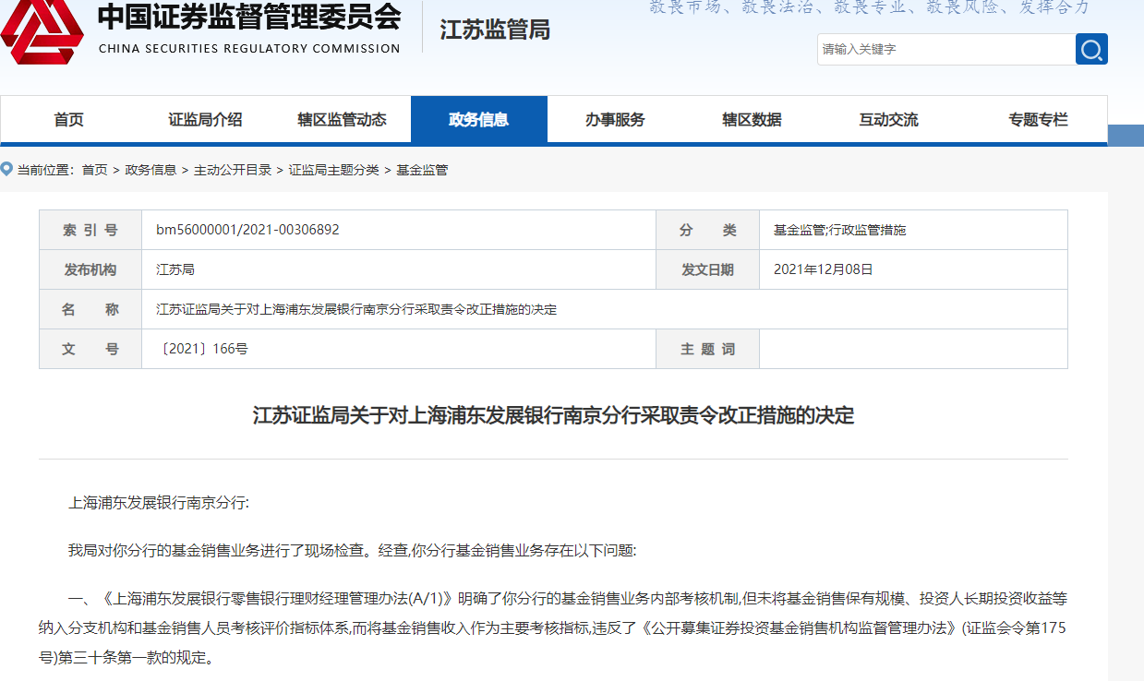
Task: Click the CHINA SECURITIES REGULATORY COMMISSION subtitle
Action: click(249, 48)
